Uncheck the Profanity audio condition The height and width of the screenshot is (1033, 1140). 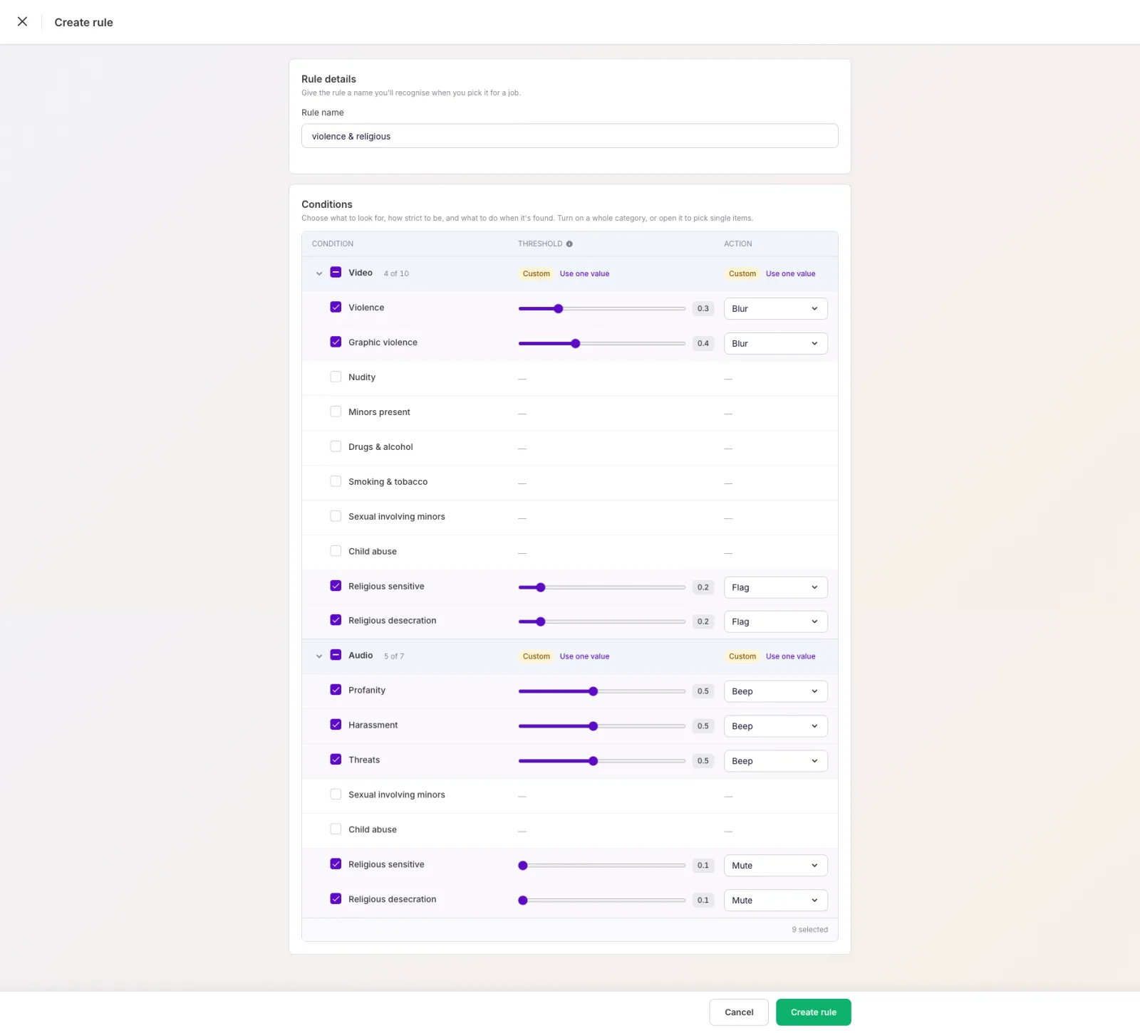tap(336, 690)
